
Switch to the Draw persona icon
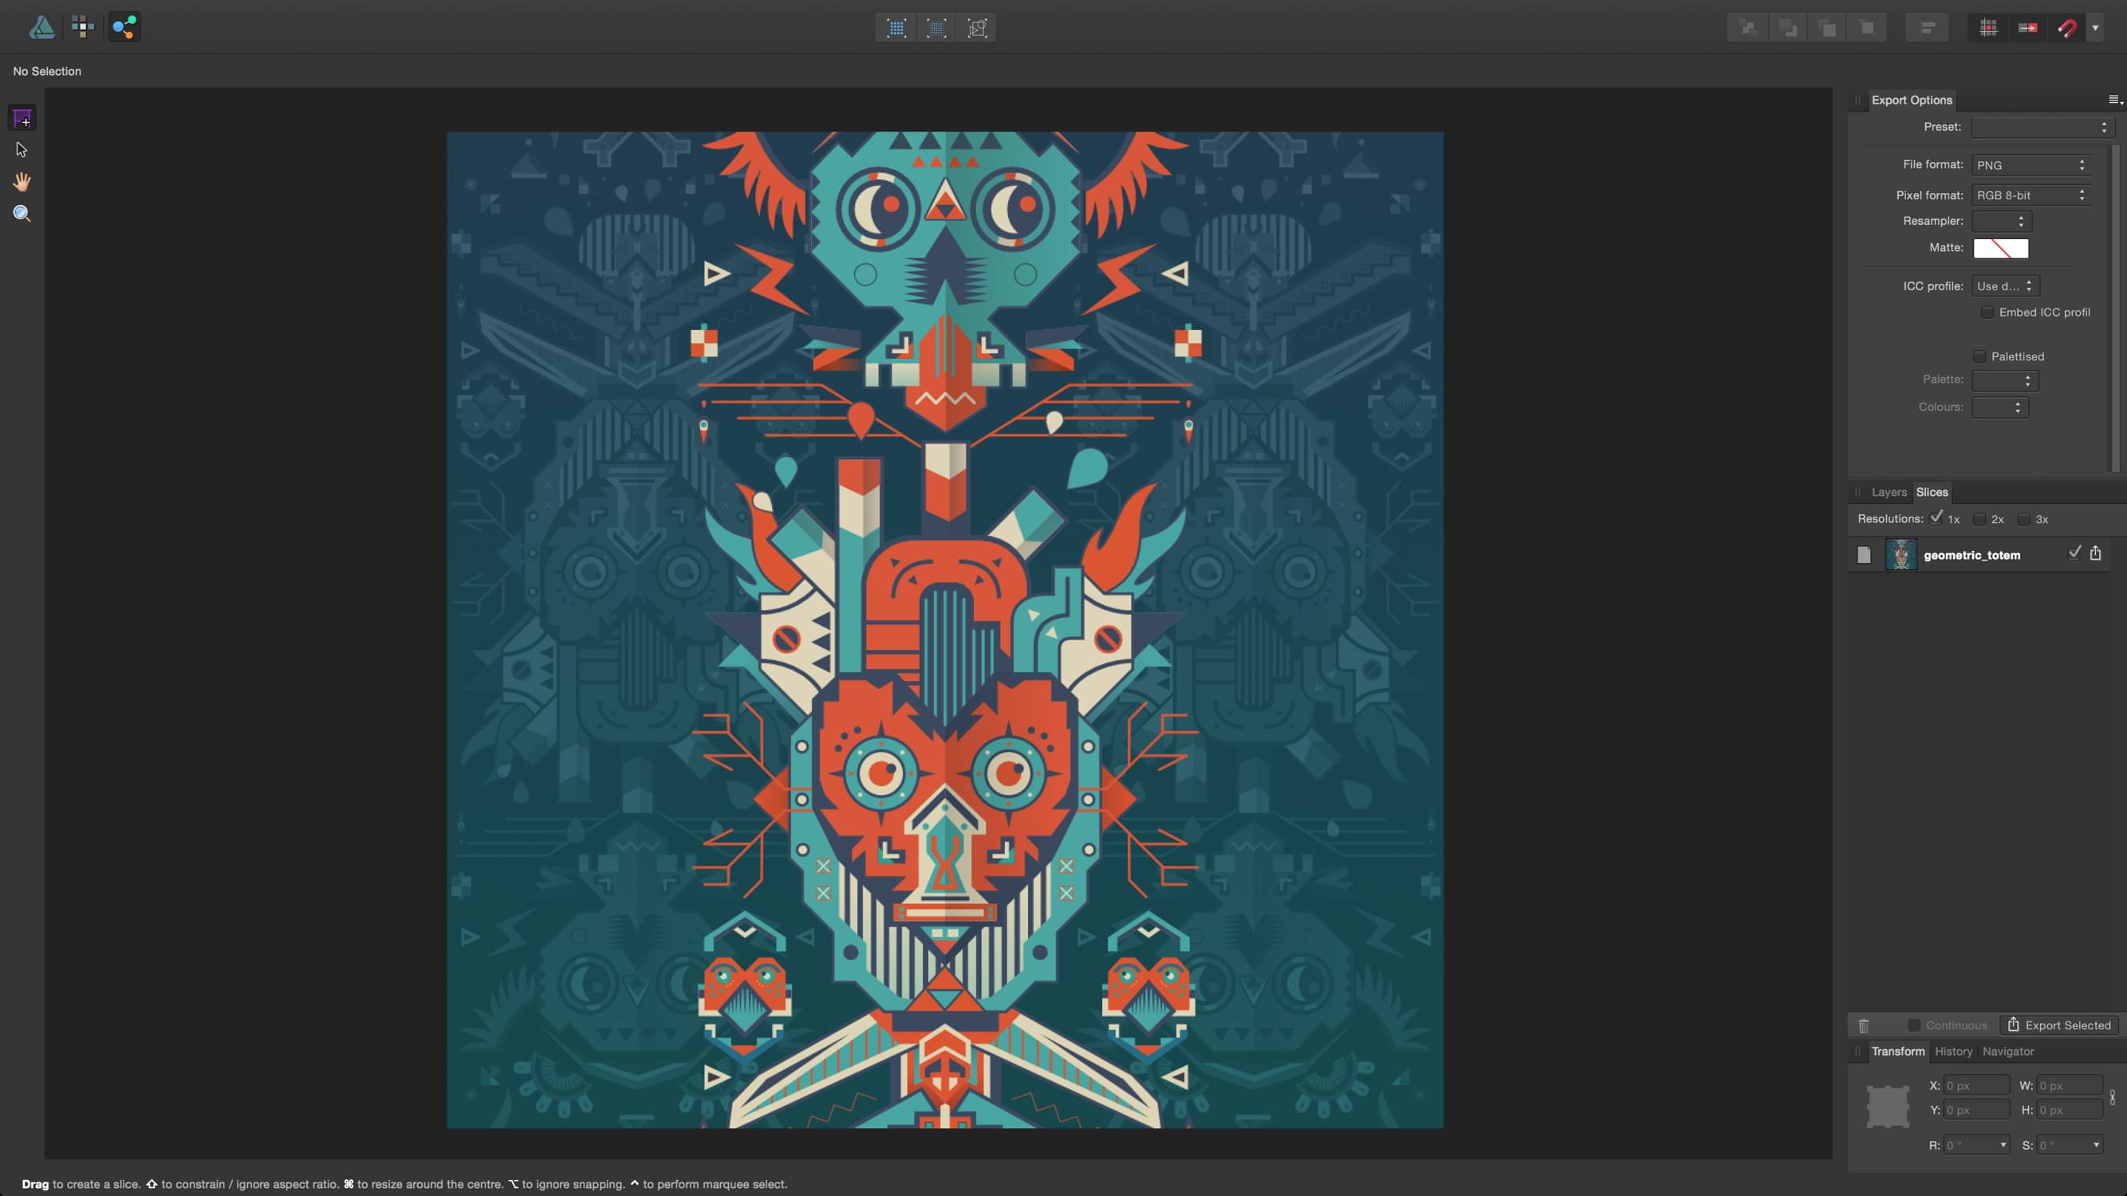tap(41, 27)
